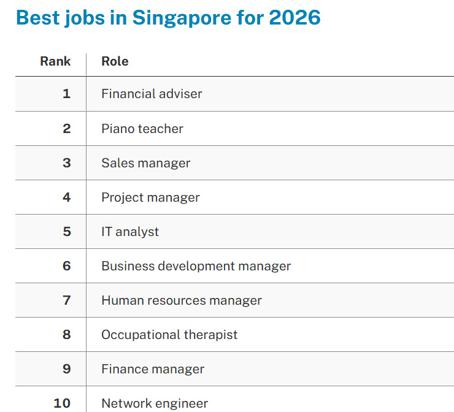Image resolution: width=454 pixels, height=412 pixels.
Task: Click the Role column header
Action: pyautogui.click(x=115, y=61)
